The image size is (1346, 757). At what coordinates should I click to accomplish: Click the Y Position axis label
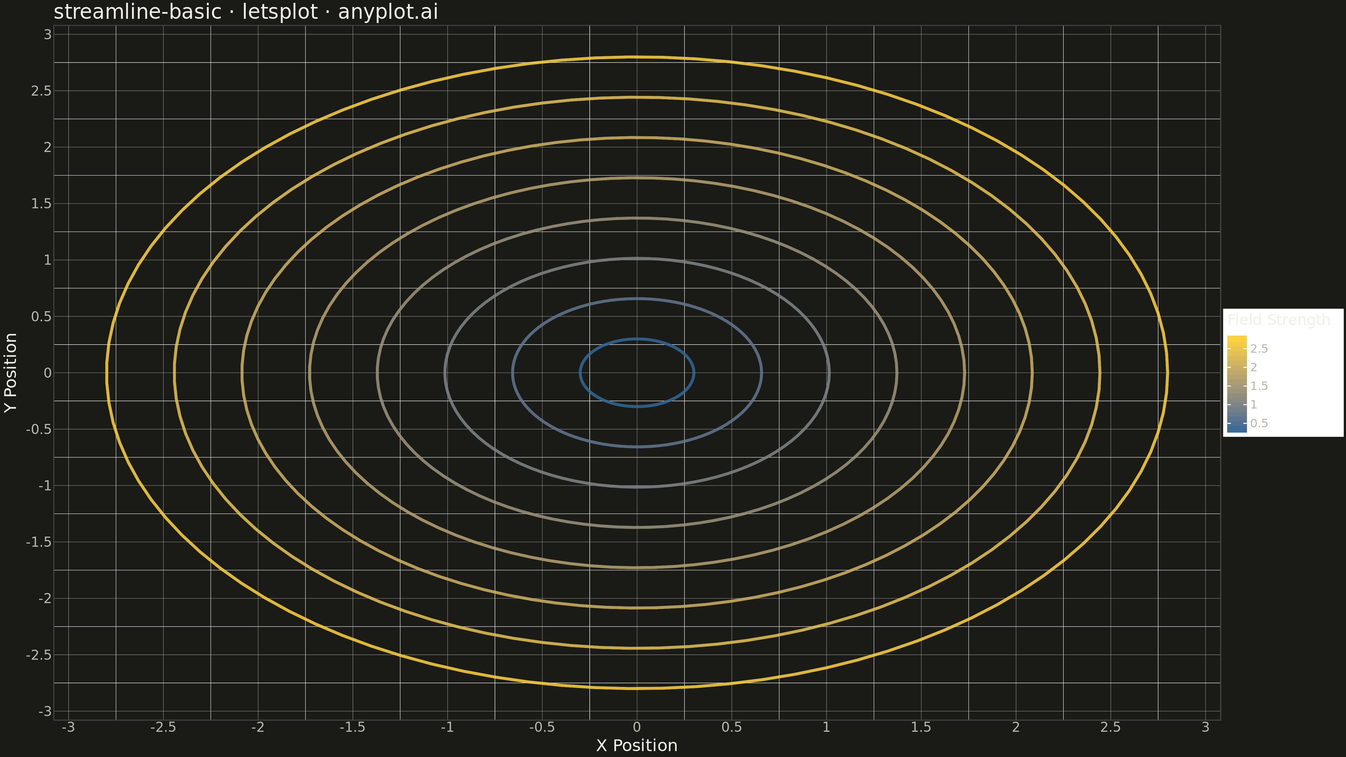coord(10,373)
